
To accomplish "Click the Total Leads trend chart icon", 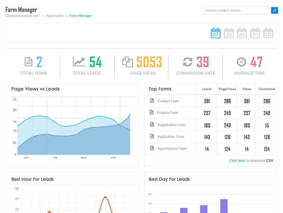I will click(x=79, y=62).
